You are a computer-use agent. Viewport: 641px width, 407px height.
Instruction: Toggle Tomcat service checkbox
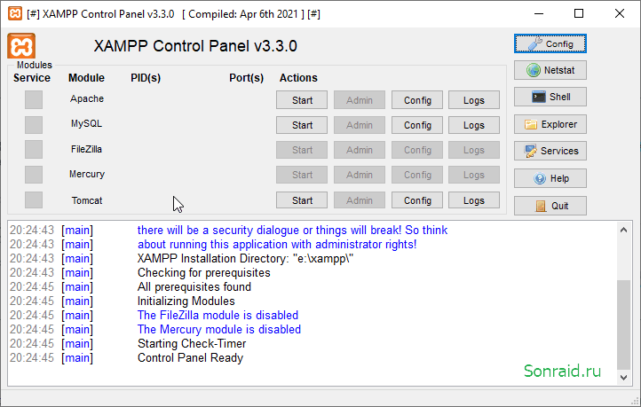point(34,200)
